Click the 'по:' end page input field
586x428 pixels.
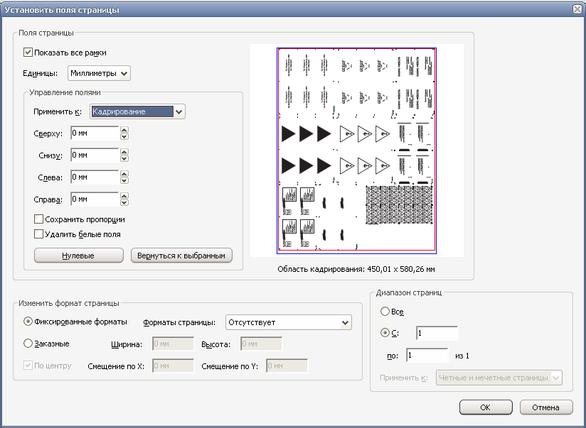click(427, 355)
